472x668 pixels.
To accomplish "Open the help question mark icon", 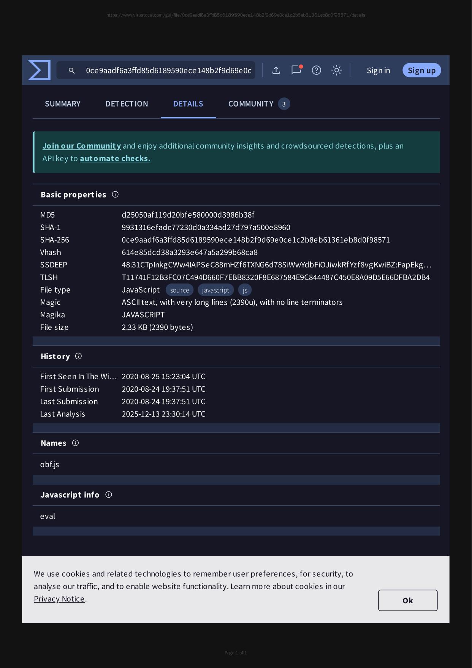I will pyautogui.click(x=316, y=70).
